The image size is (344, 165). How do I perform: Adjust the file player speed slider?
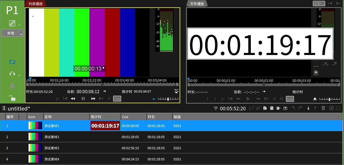pyautogui.click(x=329, y=99)
